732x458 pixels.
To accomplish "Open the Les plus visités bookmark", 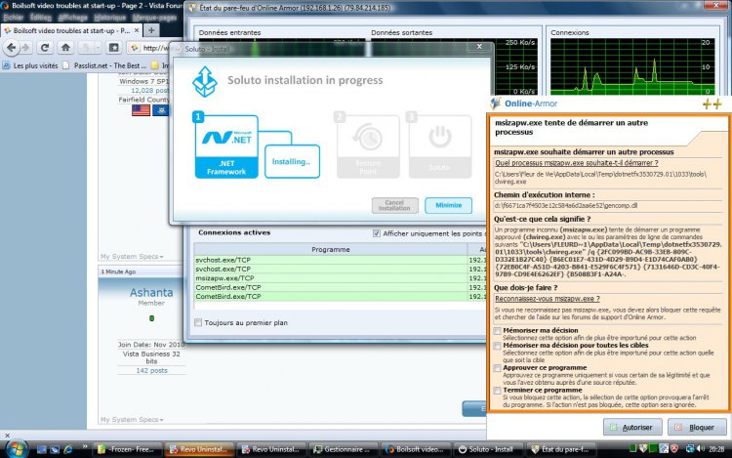I will click(x=31, y=65).
